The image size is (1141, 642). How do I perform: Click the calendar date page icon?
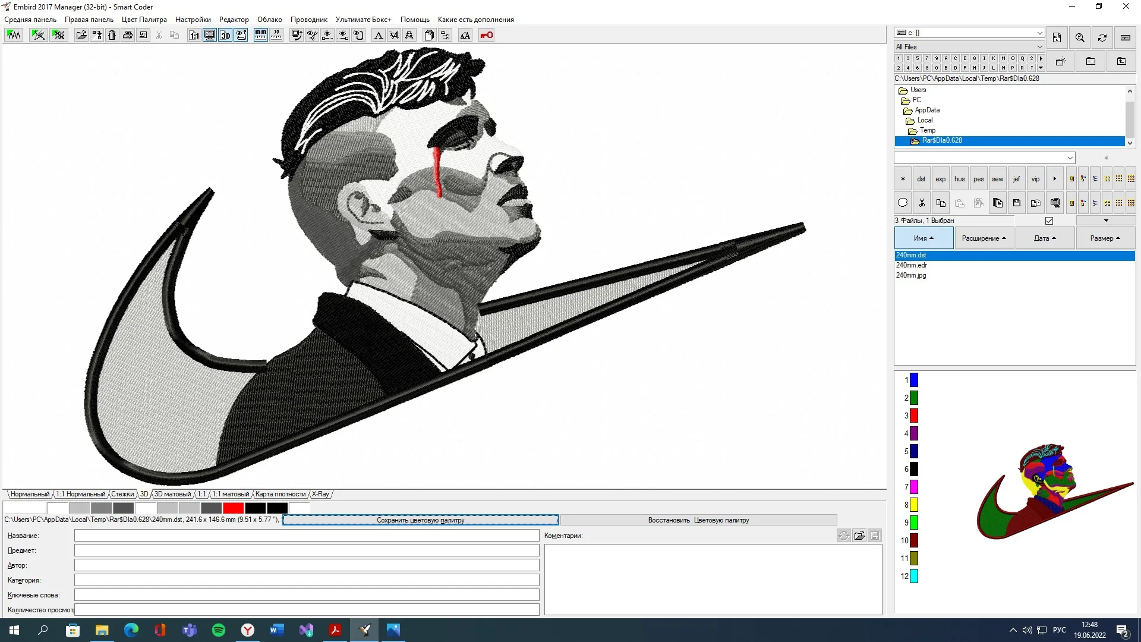(x=1057, y=37)
